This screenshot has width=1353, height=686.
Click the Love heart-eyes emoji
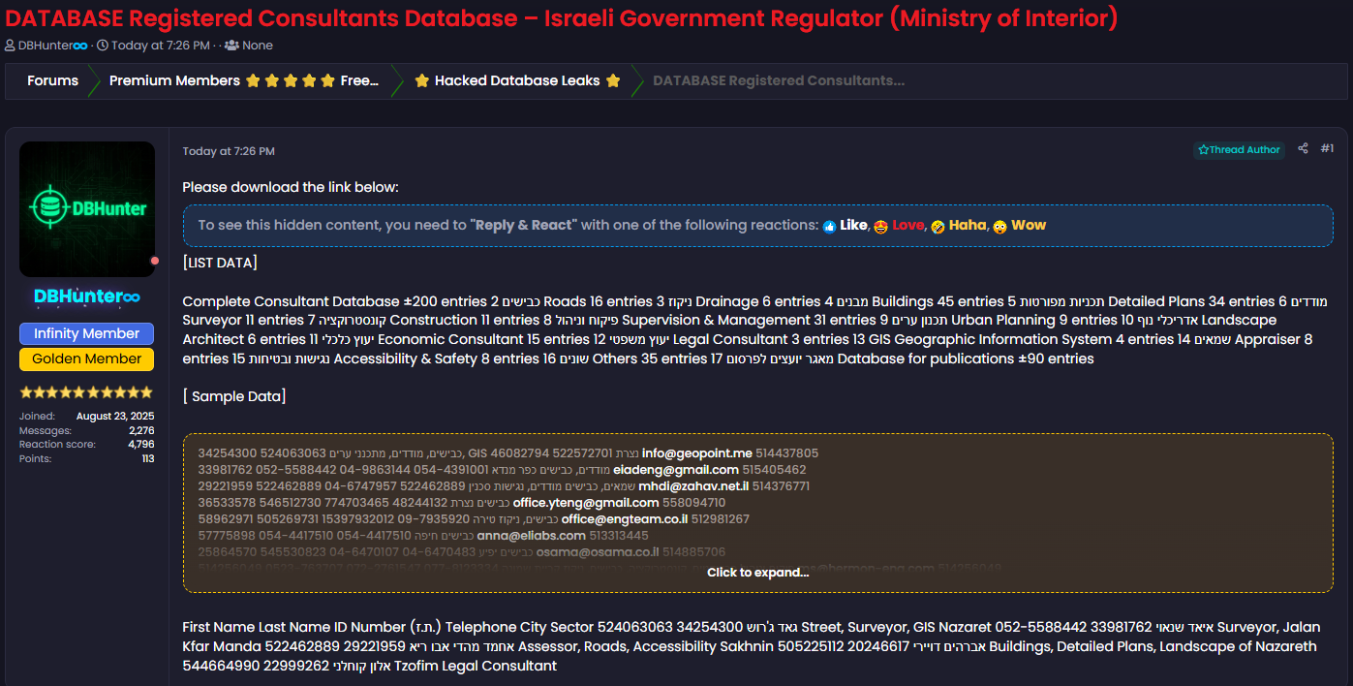pyautogui.click(x=880, y=226)
